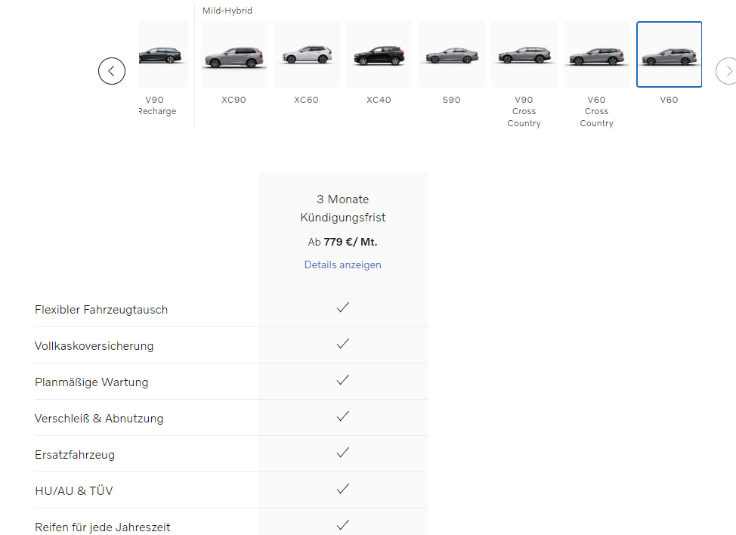The width and height of the screenshot is (736, 535).
Task: Click the V90 Cross Country label
Action: pos(524,111)
